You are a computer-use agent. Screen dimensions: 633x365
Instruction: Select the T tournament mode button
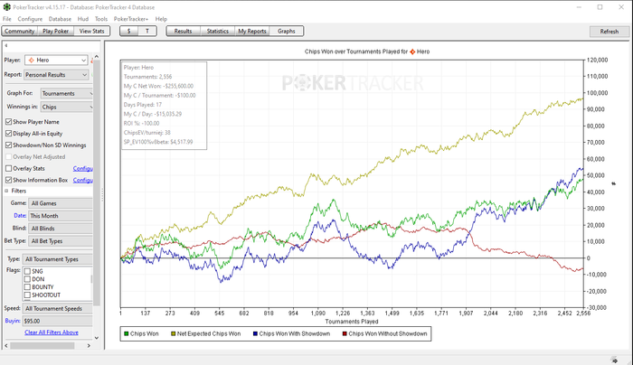(146, 31)
